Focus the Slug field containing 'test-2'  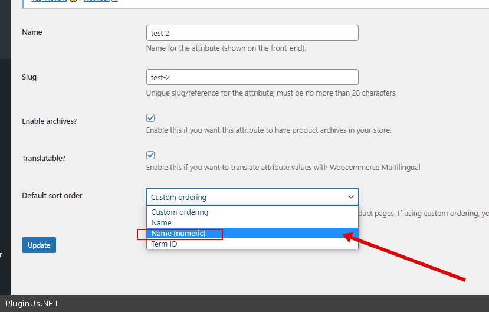click(252, 77)
